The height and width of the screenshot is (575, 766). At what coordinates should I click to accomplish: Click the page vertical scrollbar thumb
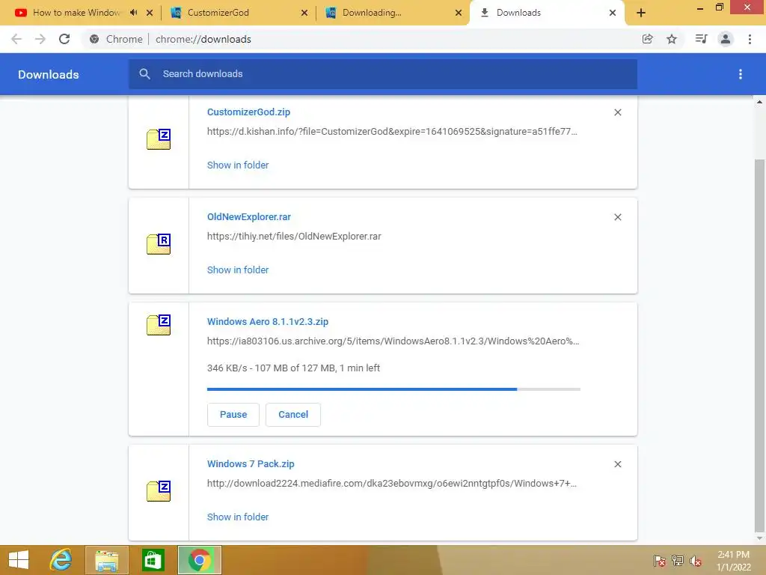pos(759,344)
